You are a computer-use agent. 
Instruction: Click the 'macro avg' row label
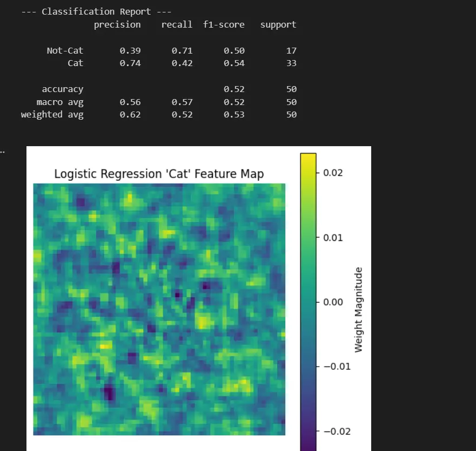(x=60, y=102)
